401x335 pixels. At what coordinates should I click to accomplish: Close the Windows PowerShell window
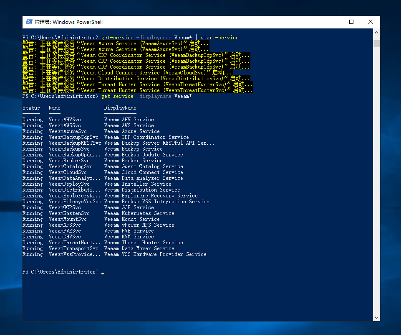[370, 22]
